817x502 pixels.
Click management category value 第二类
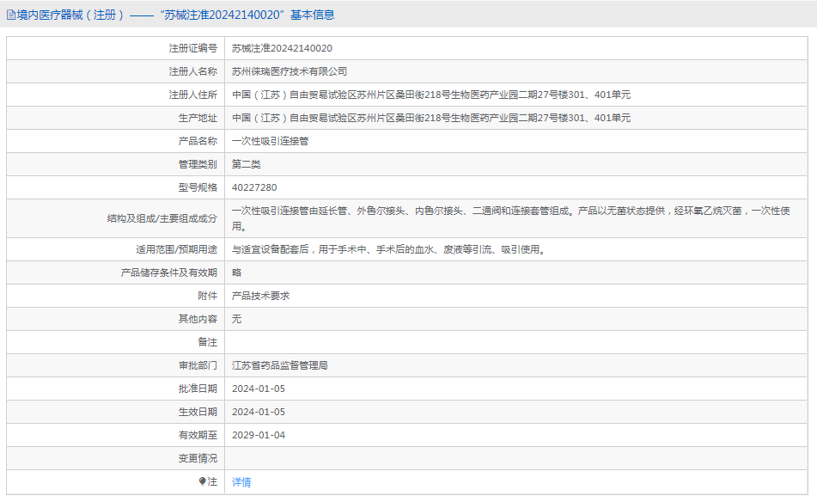tap(246, 164)
